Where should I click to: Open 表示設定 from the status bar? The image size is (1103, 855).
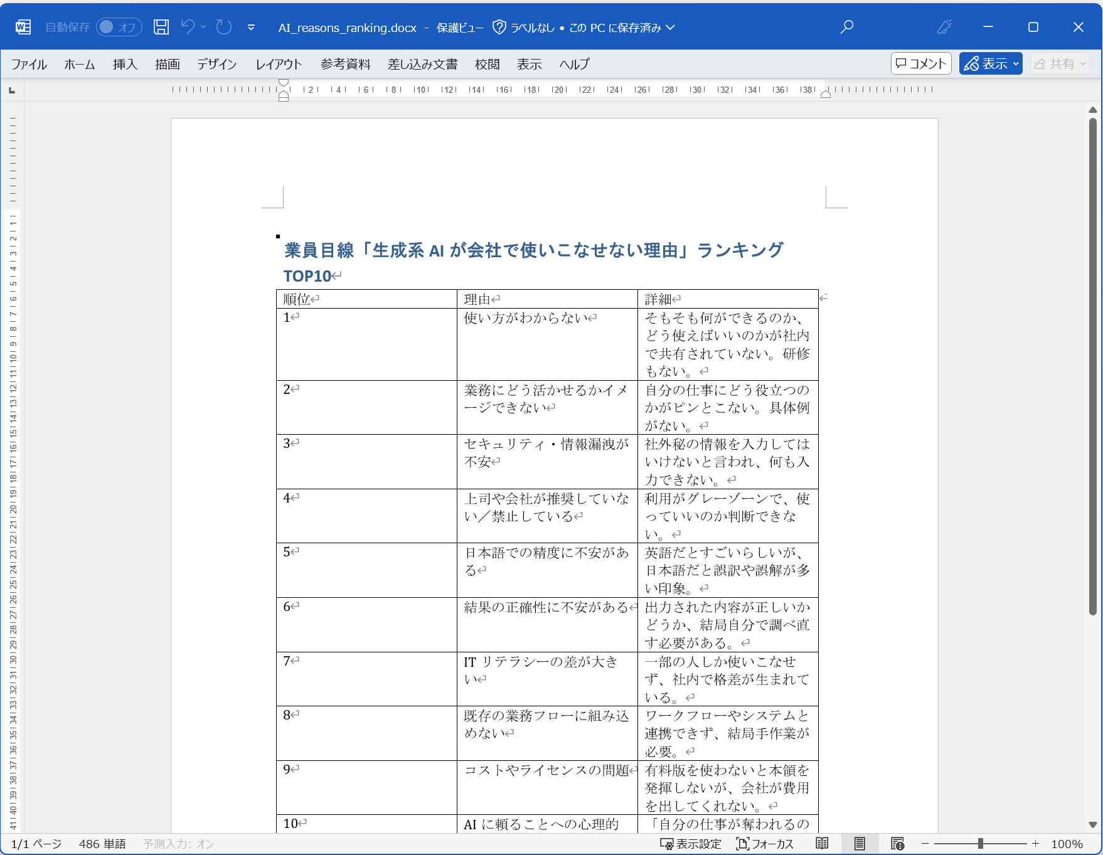point(690,844)
